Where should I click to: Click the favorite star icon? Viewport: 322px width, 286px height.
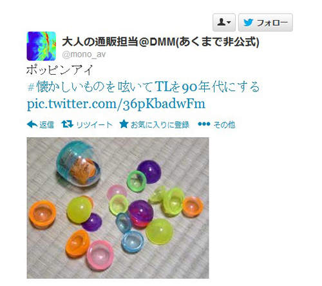(124, 124)
